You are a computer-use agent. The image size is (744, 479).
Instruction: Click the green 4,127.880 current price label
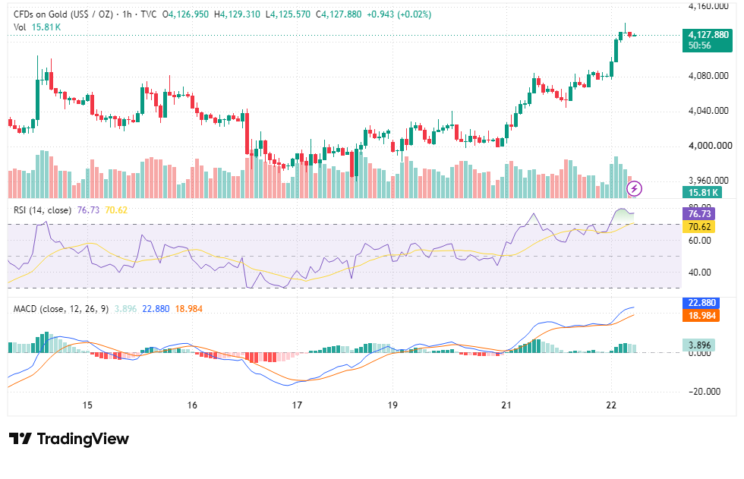click(x=707, y=39)
